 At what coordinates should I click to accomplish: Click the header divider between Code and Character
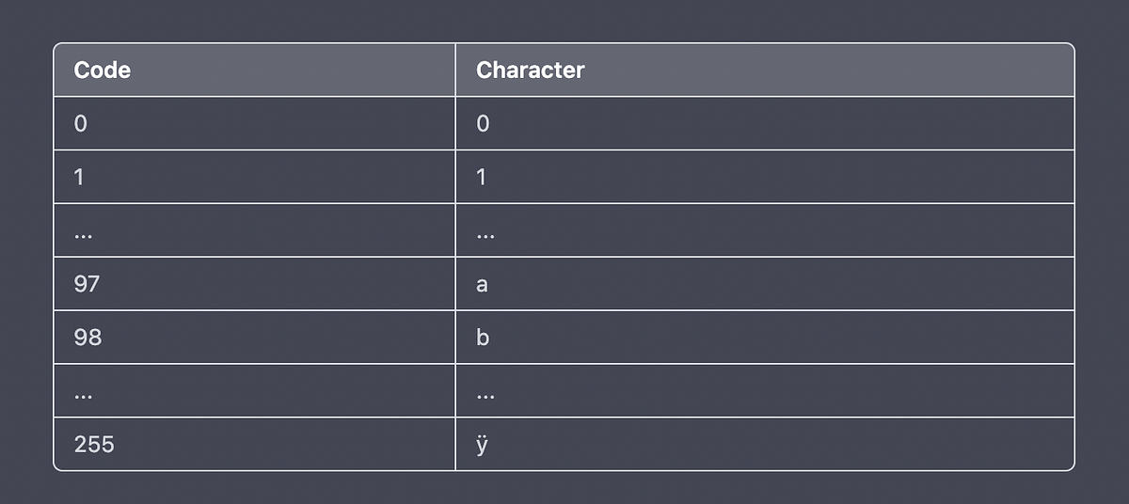point(455,70)
